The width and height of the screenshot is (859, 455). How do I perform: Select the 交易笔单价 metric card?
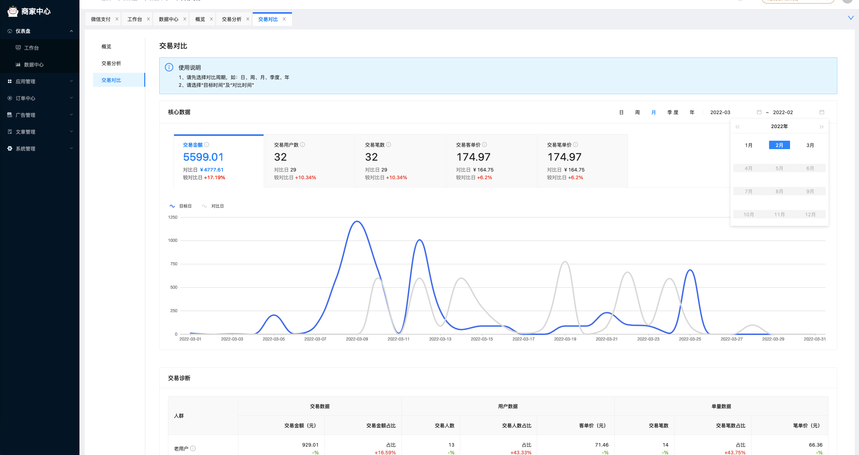pos(583,161)
